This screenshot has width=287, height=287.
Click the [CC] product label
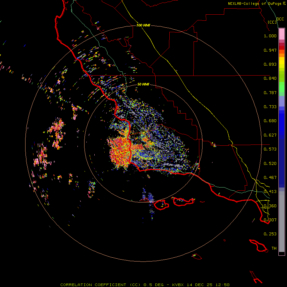pyautogui.click(x=272, y=22)
